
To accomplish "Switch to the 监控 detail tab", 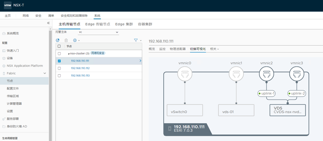I will click(162, 49).
